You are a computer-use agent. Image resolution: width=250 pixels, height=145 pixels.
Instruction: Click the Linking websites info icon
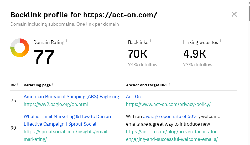(221, 40)
